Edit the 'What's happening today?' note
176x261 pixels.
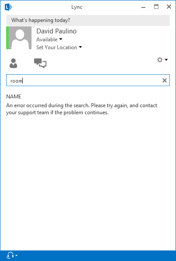pyautogui.click(x=88, y=20)
